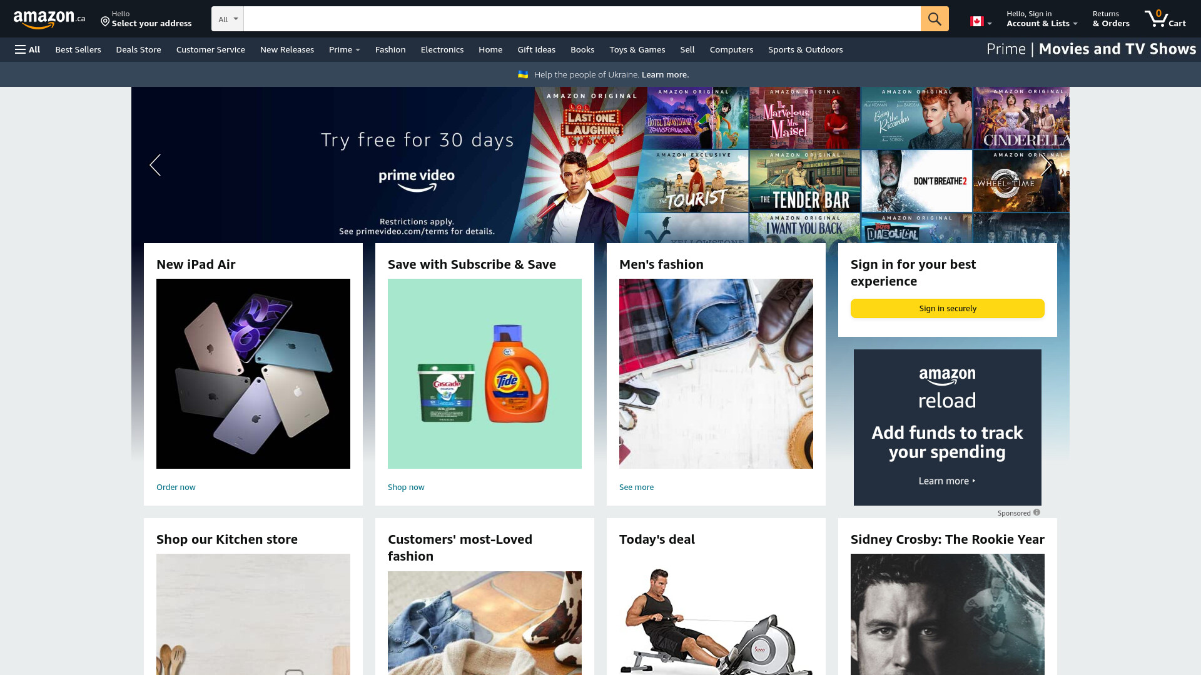Click Learn more on Amazon Reload ad
Viewport: 1201px width, 675px height.
pos(947,481)
